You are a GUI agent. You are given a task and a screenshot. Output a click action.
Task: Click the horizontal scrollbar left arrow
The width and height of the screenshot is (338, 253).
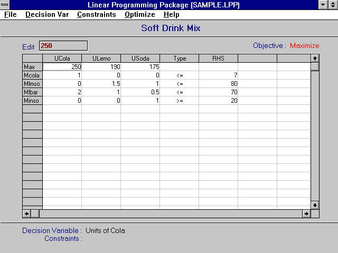coord(27,213)
